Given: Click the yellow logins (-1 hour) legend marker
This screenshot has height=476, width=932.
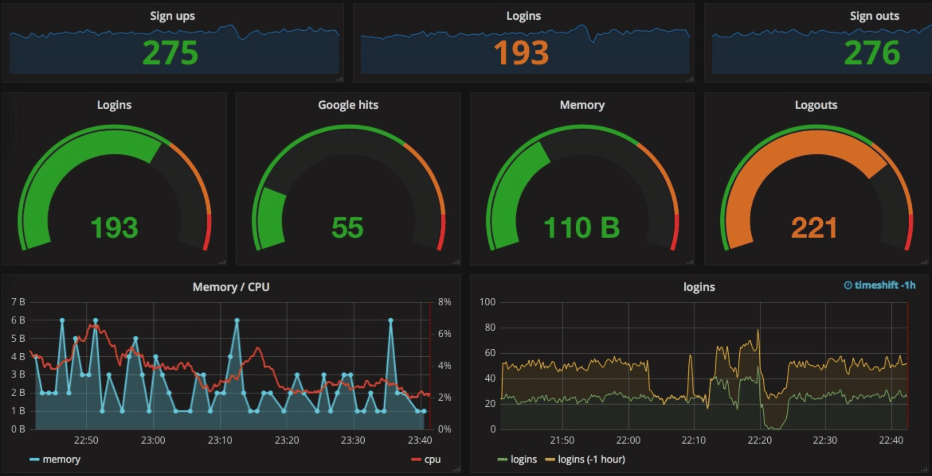Looking at the screenshot, I should [x=551, y=459].
